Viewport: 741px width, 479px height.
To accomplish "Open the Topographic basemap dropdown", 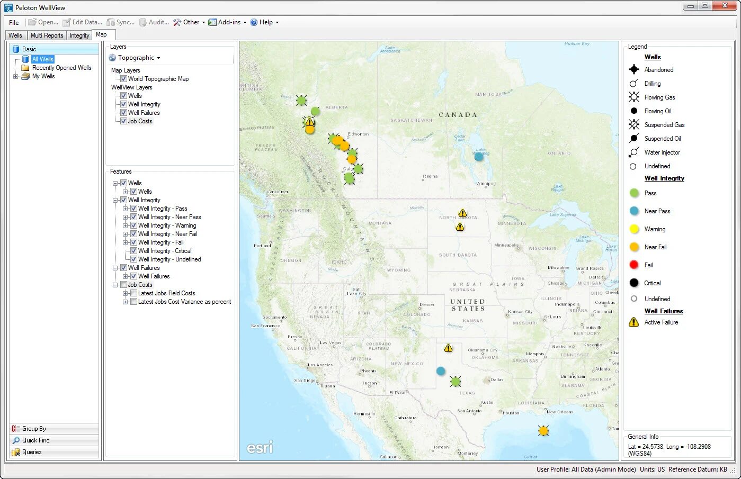I will click(158, 58).
